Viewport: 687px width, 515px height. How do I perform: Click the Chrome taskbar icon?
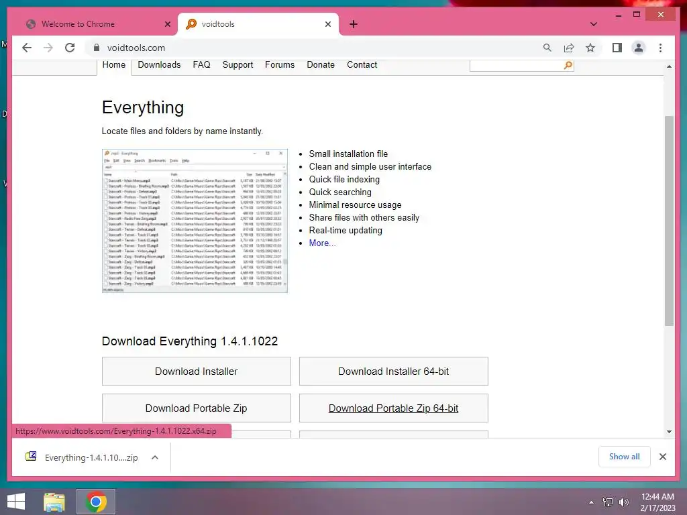pyautogui.click(x=96, y=502)
